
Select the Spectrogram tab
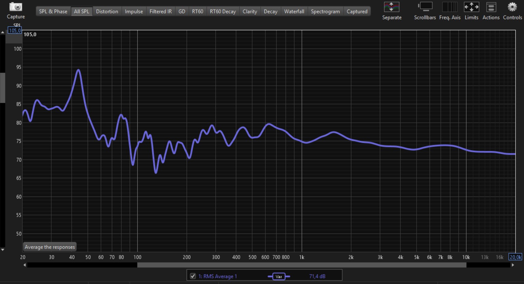(325, 12)
